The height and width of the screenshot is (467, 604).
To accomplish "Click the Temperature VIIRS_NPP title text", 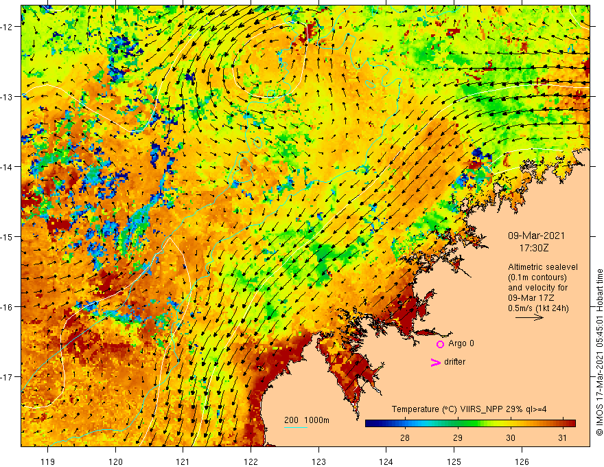I will (469, 409).
